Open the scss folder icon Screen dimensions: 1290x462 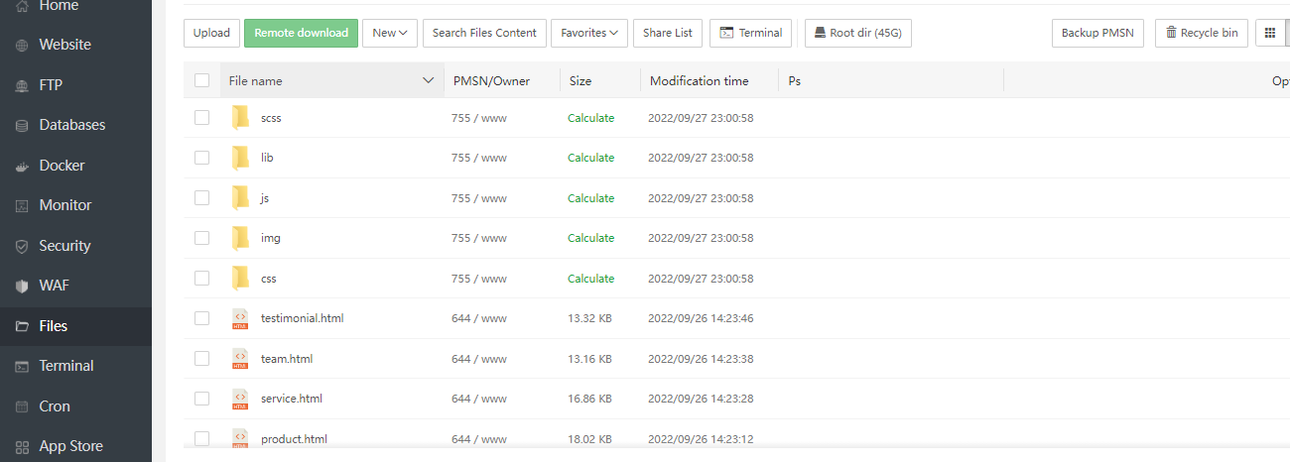click(x=240, y=118)
